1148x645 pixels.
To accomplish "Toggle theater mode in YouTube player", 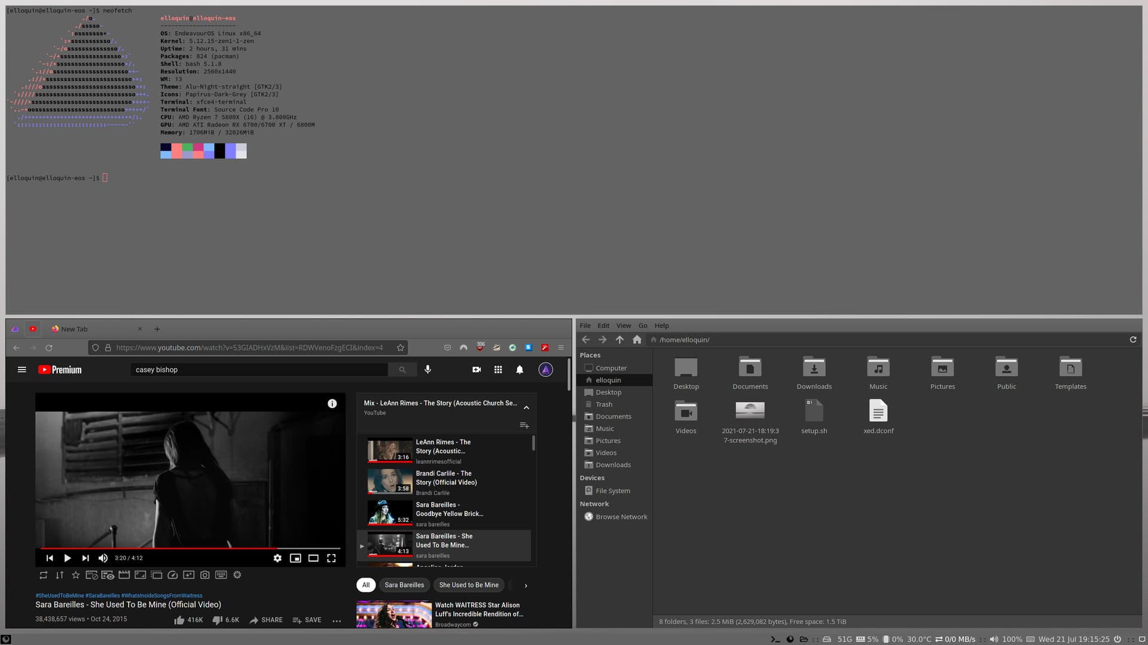I will click(313, 558).
